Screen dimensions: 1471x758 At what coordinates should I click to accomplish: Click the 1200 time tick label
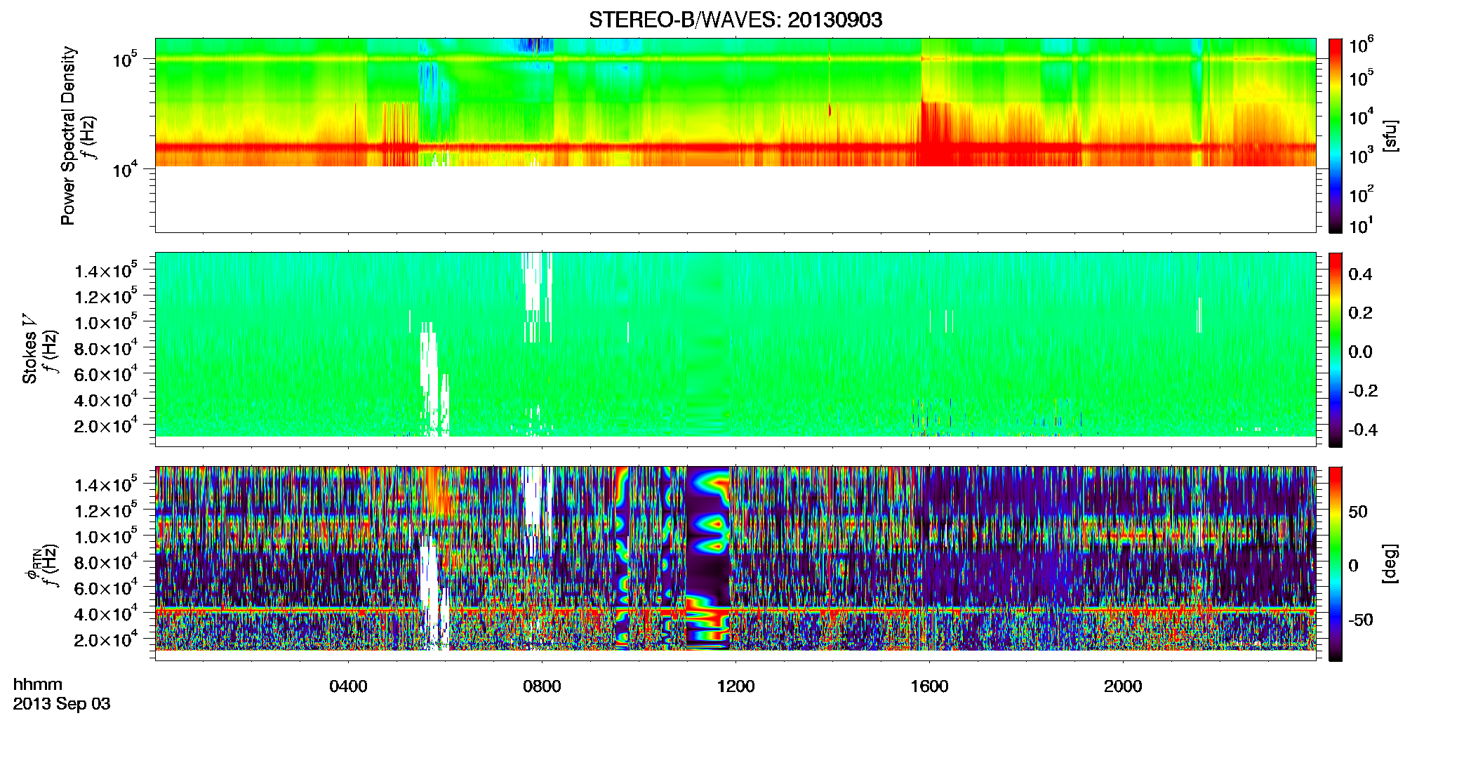click(x=735, y=686)
